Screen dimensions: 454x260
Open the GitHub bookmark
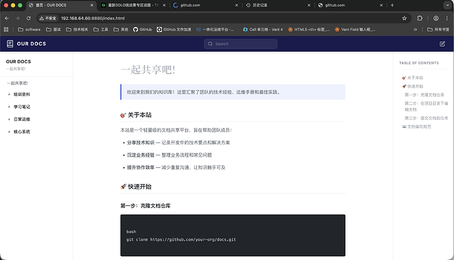pos(143,29)
